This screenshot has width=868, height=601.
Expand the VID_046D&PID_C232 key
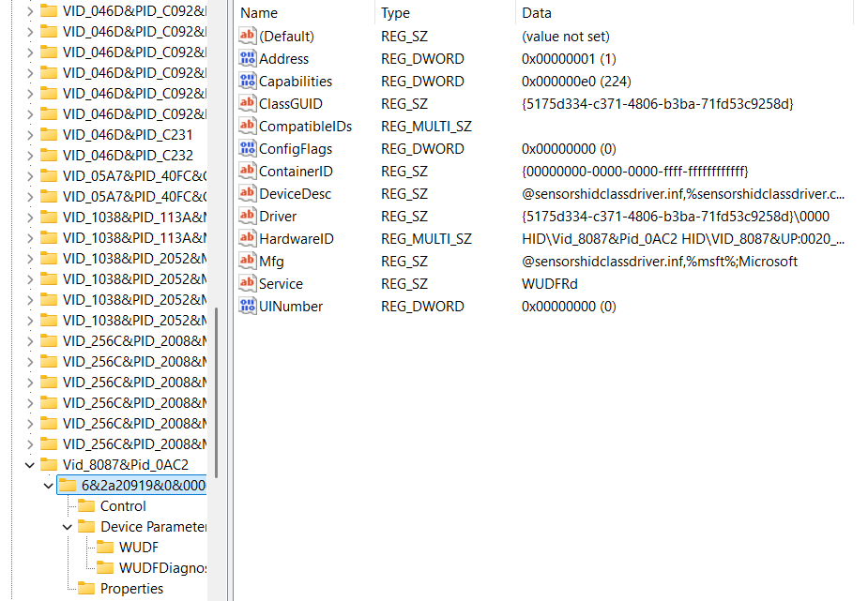(x=30, y=156)
